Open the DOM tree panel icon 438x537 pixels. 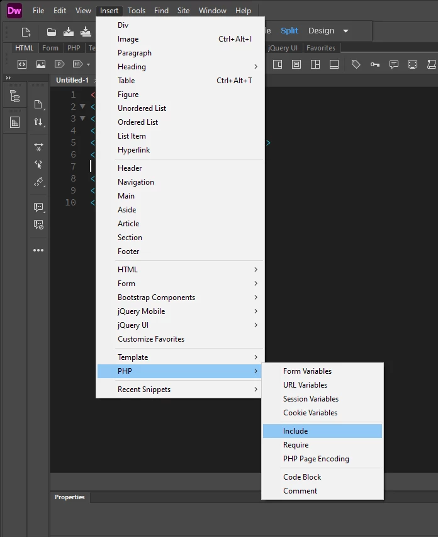click(14, 96)
